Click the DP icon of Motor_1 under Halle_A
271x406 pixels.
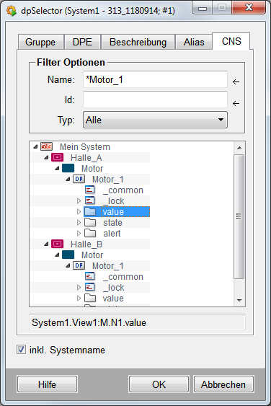coord(79,179)
